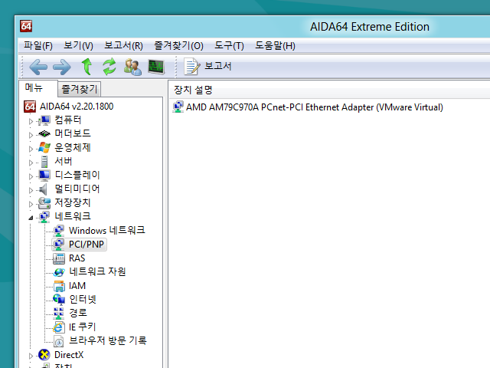Image resolution: width=490 pixels, height=368 pixels.
Task: Click the 멀티미디어 speaker icon
Action: tap(43, 189)
